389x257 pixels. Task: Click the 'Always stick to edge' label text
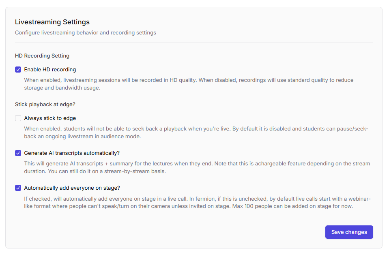point(50,118)
